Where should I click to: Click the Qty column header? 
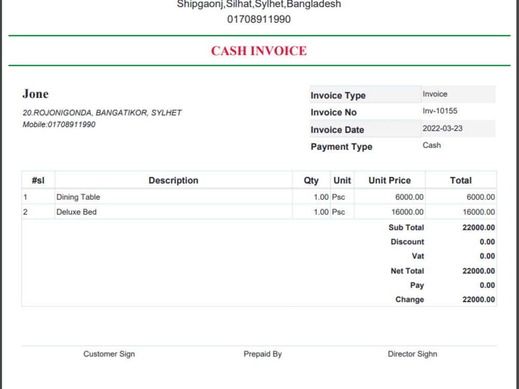[x=311, y=180]
